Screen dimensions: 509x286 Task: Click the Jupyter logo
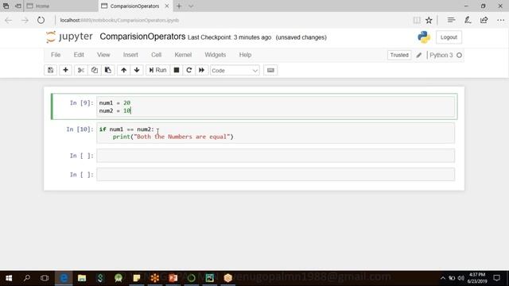point(69,37)
